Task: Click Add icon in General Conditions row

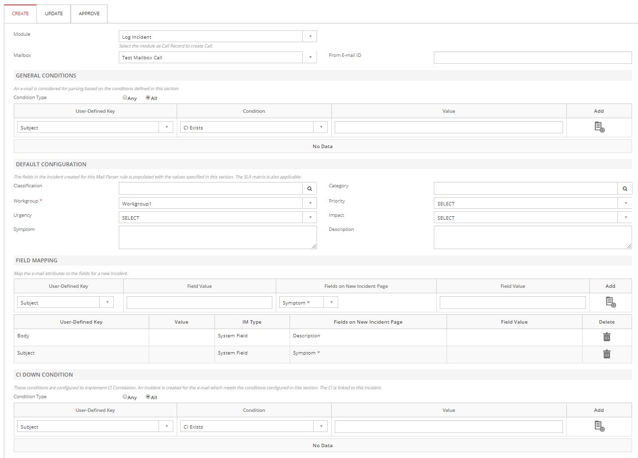Action: point(599,127)
